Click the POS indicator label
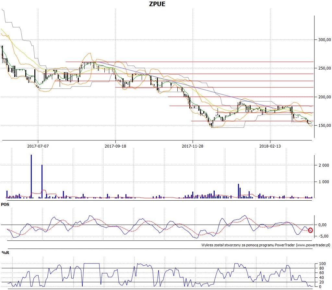Viewport: 332px width, 290px height. click(x=5, y=205)
